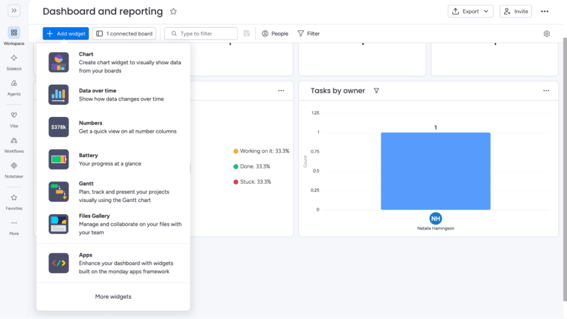Click the Tasks by owner filter funnel icon
The image size is (567, 319).
click(x=377, y=90)
